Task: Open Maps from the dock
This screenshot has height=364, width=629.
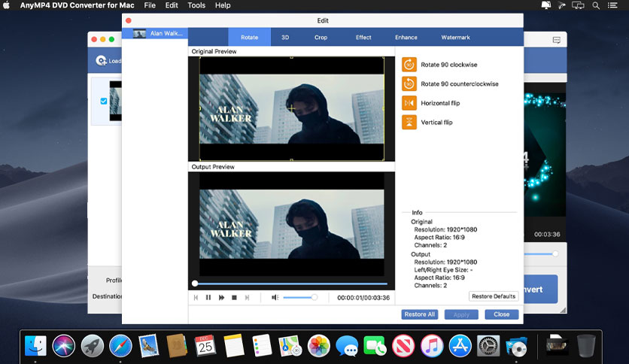Action: (290, 345)
